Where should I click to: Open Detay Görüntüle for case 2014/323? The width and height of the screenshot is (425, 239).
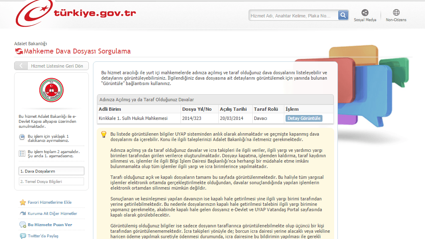point(303,118)
